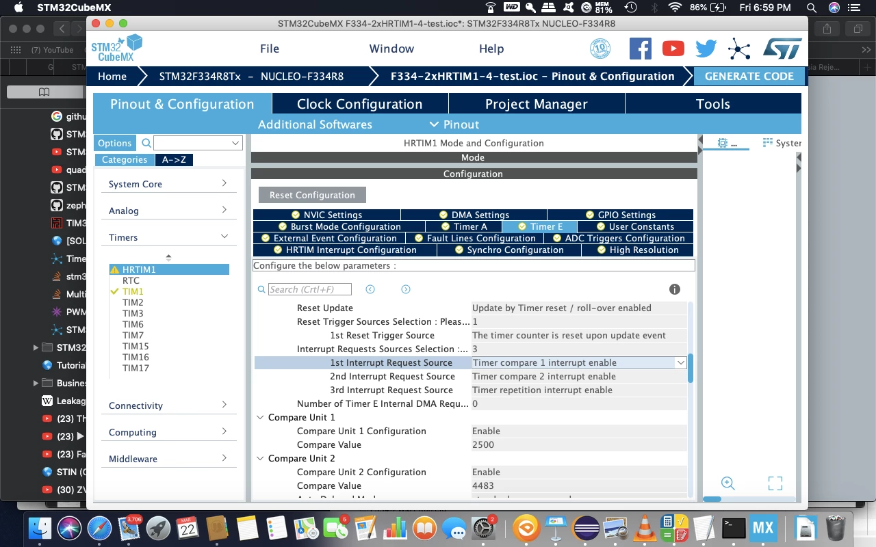Viewport: 876px width, 547px height.
Task: Switch to the Clock Configuration tab
Action: click(360, 104)
